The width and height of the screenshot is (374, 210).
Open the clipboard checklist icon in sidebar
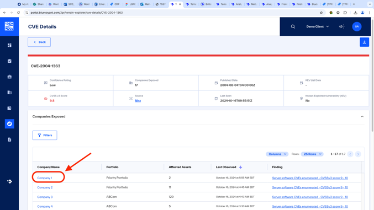tap(9, 61)
